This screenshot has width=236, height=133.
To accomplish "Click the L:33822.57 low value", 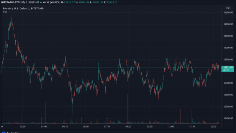I will click(x=97, y=2).
